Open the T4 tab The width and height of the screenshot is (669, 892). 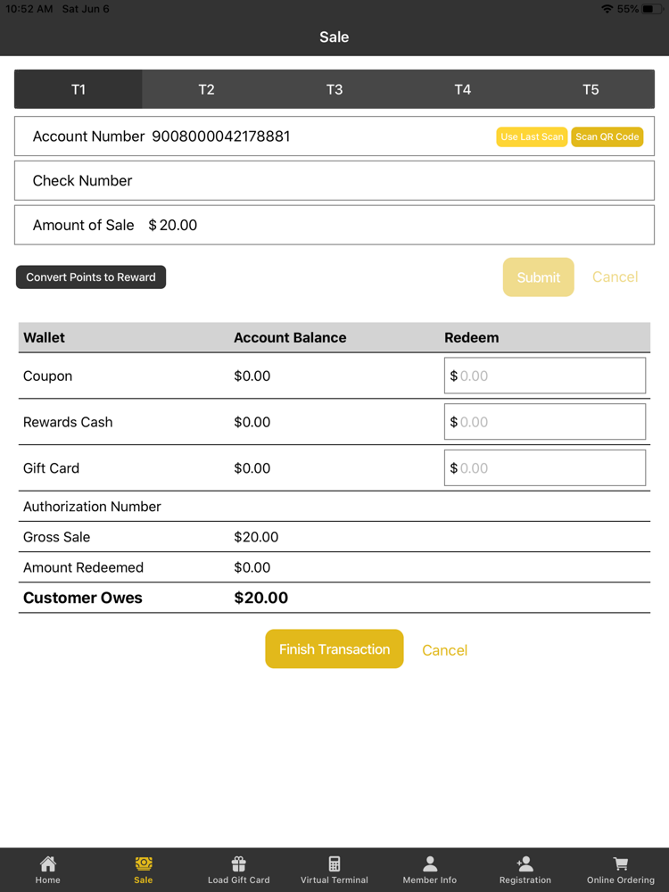462,89
